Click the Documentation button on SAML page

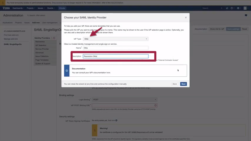click(x=201, y=29)
